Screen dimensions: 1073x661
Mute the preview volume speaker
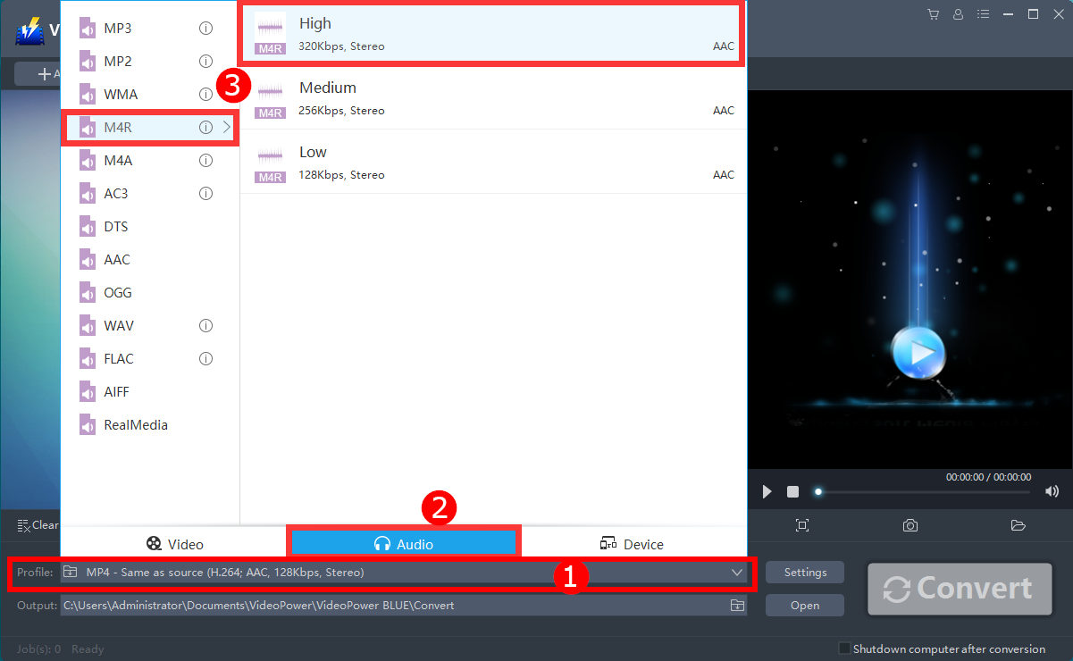(x=1052, y=491)
